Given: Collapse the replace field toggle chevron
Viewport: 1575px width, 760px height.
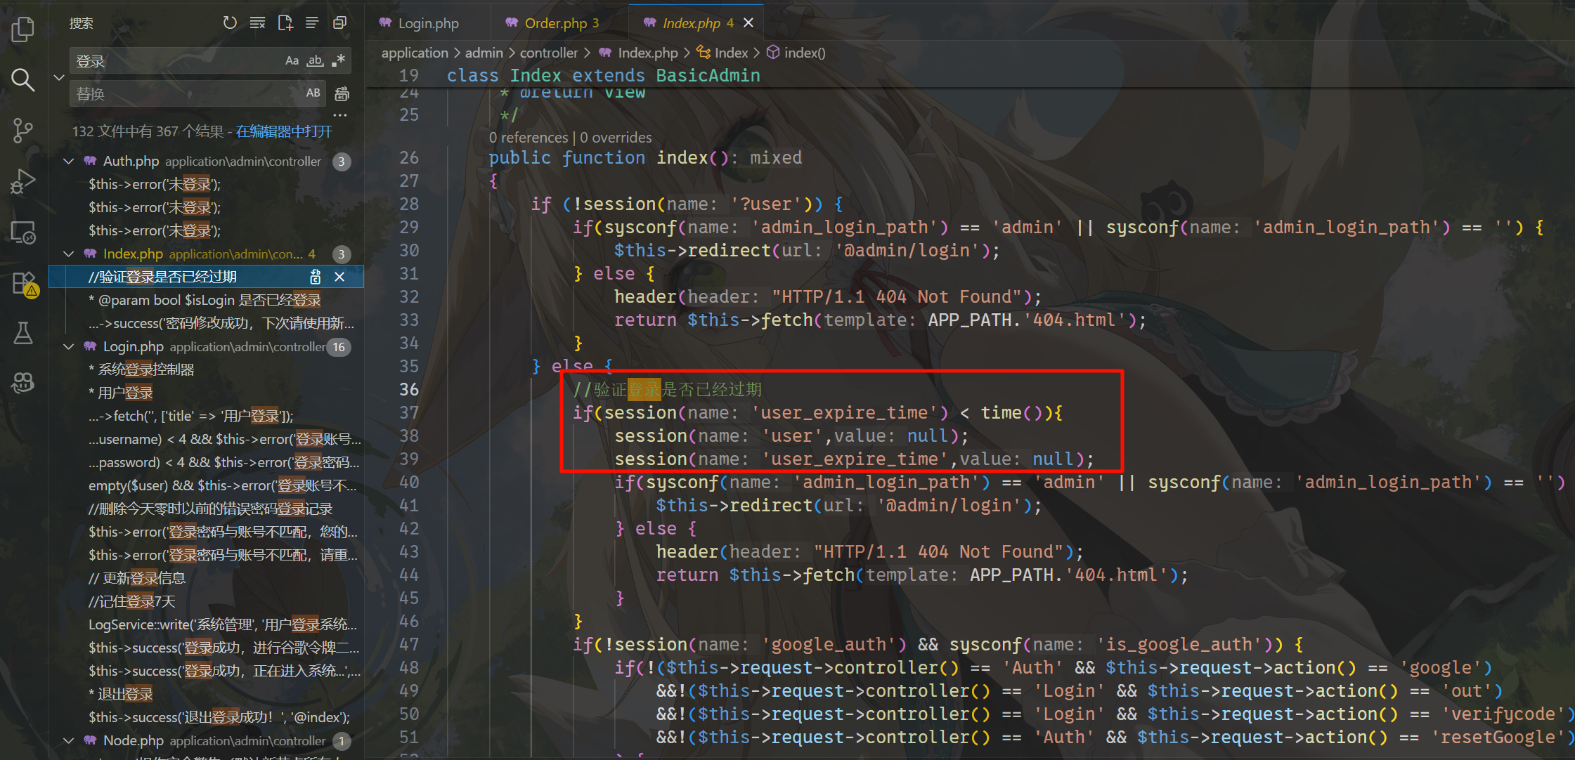Looking at the screenshot, I should (x=59, y=77).
